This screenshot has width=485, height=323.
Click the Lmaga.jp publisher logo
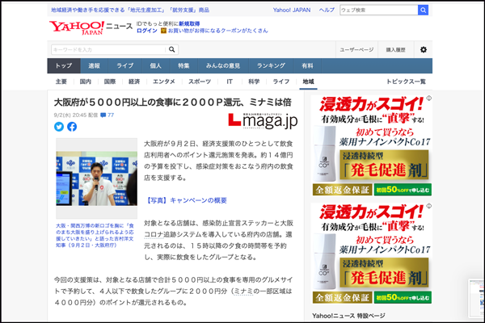click(263, 120)
